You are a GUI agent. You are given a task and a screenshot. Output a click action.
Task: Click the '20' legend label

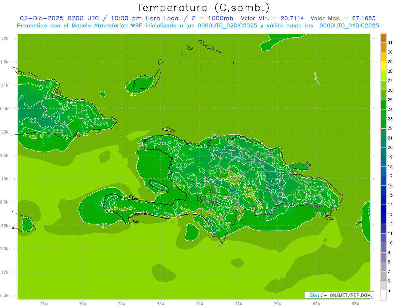390,148
